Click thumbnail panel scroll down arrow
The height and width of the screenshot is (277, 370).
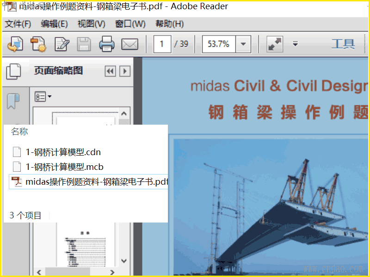tap(124, 261)
